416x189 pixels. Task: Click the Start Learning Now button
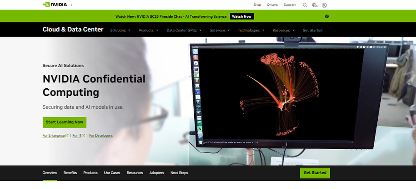click(64, 122)
